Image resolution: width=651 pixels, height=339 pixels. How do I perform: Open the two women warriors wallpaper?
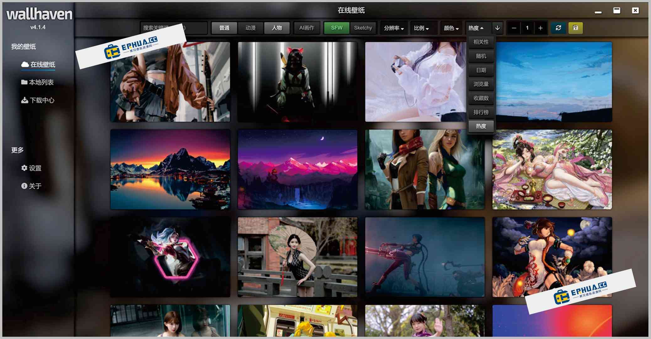(425, 169)
